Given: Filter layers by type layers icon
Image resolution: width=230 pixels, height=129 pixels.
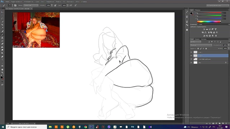Looking at the screenshot, I should click(215, 42).
